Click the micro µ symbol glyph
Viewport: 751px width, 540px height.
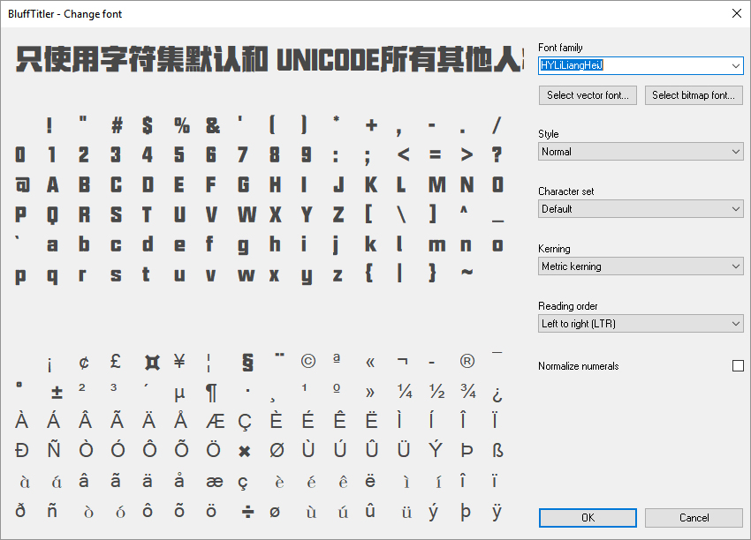pyautogui.click(x=179, y=394)
